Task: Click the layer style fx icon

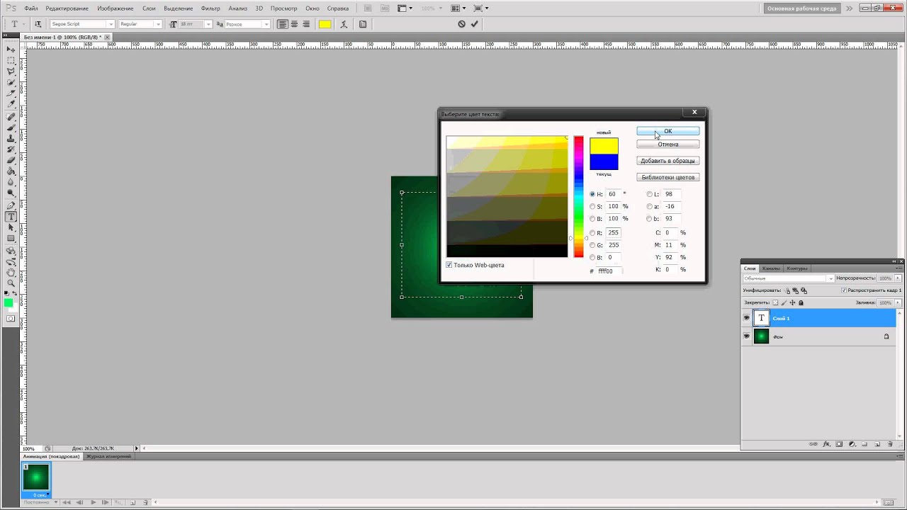Action: point(826,444)
